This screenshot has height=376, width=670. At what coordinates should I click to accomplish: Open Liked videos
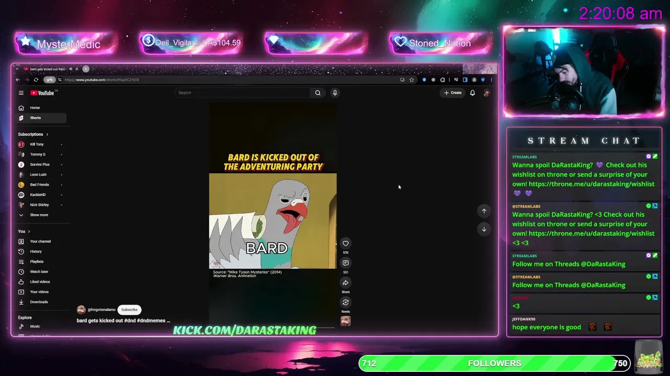click(42, 282)
